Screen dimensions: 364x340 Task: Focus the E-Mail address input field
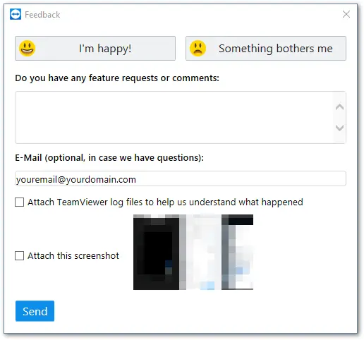[x=181, y=178]
